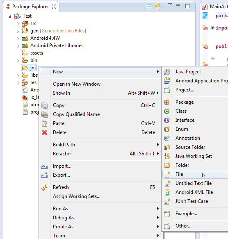Click the red Delete X icon
Viewport: 228px width, 239px height.
pos(44,132)
